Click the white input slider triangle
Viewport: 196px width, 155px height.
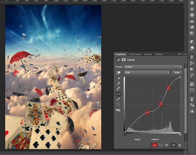180,135
